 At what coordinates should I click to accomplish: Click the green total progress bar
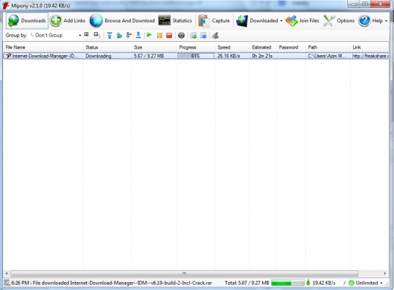point(288,283)
